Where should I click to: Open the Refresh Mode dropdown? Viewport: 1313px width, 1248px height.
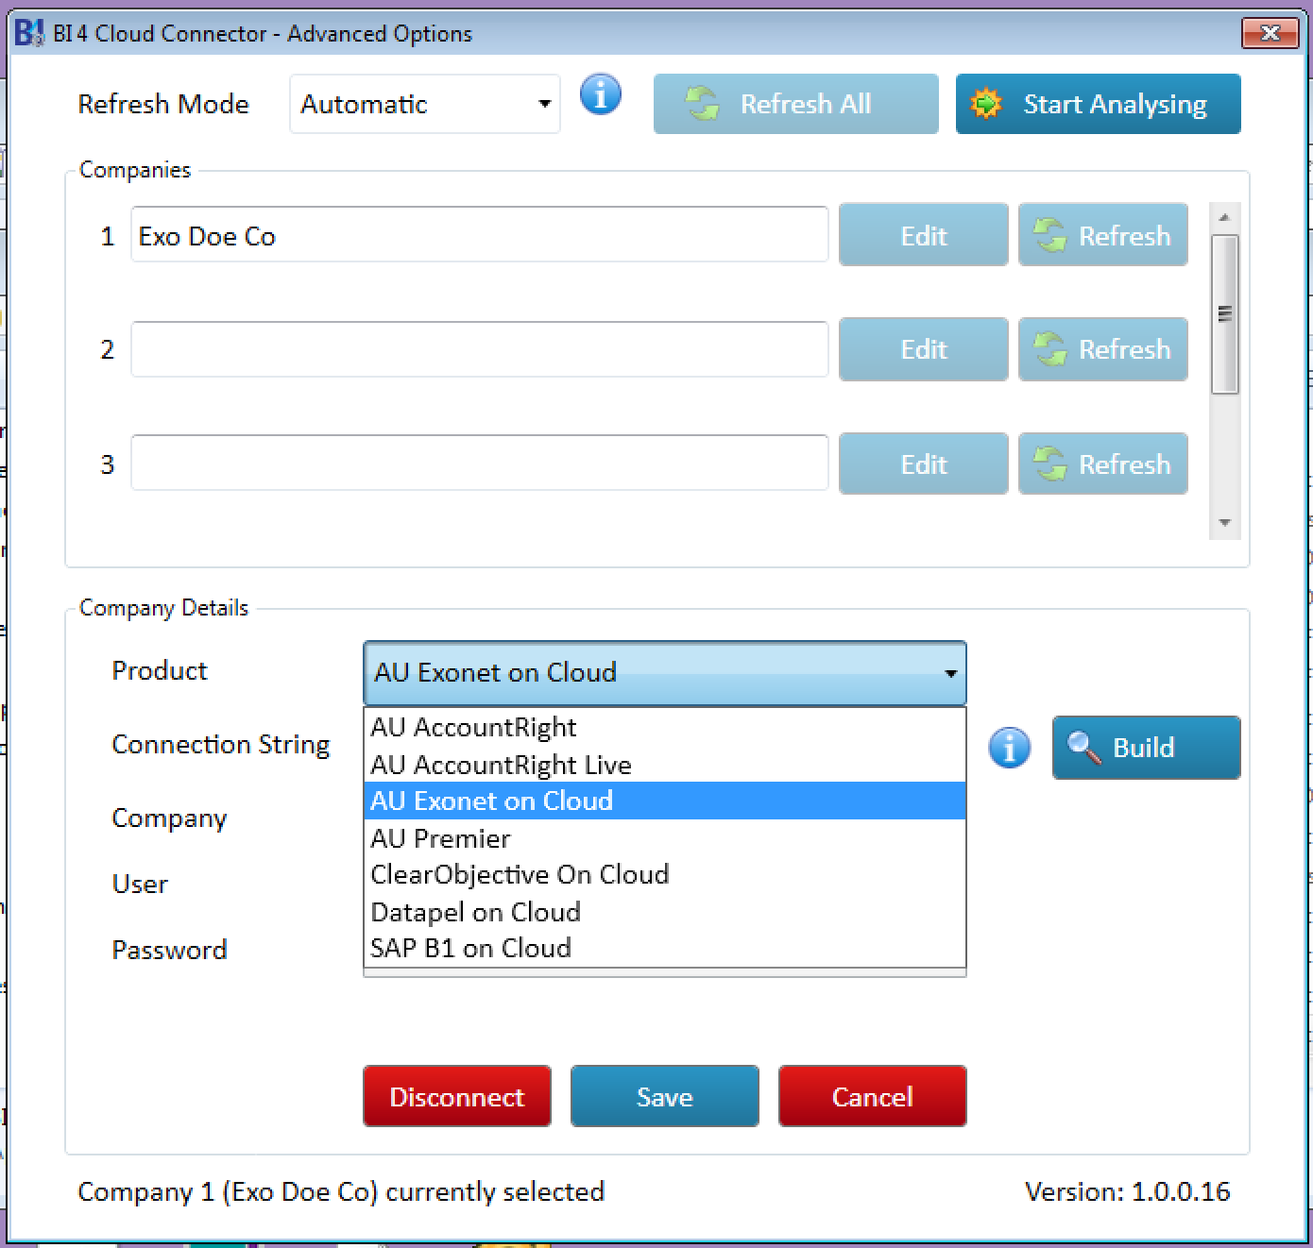point(425,104)
